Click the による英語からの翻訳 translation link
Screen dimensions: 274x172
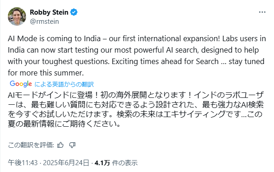[x=64, y=85]
